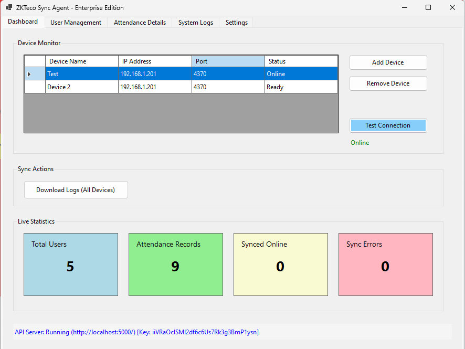Click the Device Name column header
This screenshot has height=349, width=465.
coord(81,61)
